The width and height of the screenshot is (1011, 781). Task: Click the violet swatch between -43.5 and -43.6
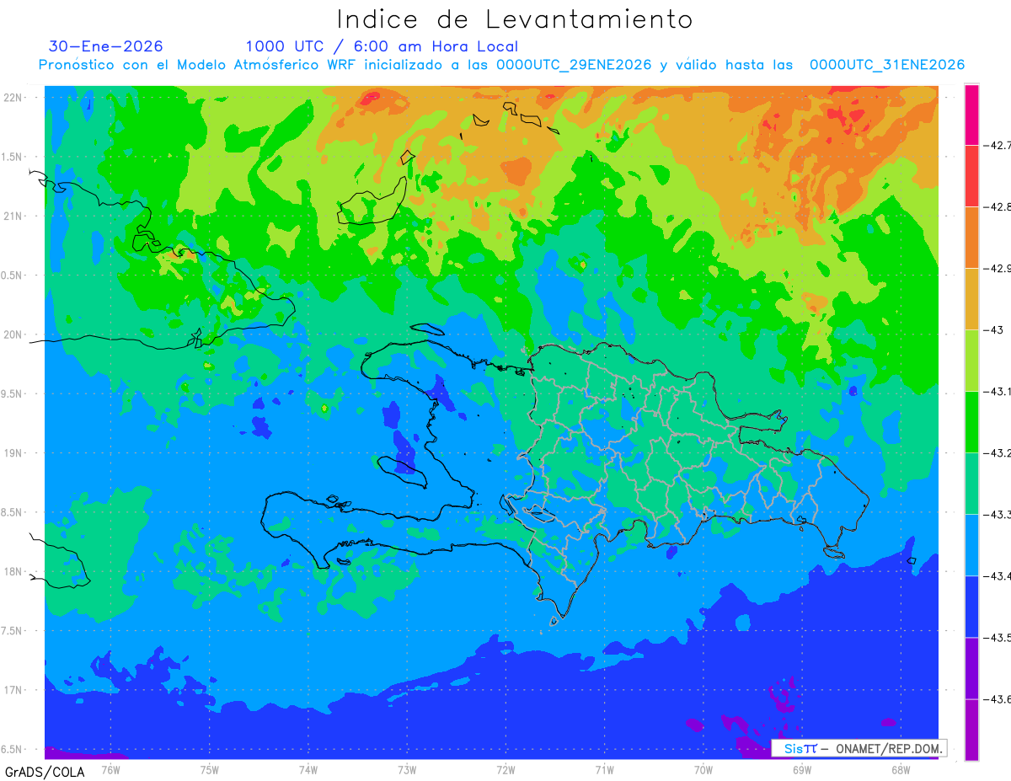(x=971, y=667)
